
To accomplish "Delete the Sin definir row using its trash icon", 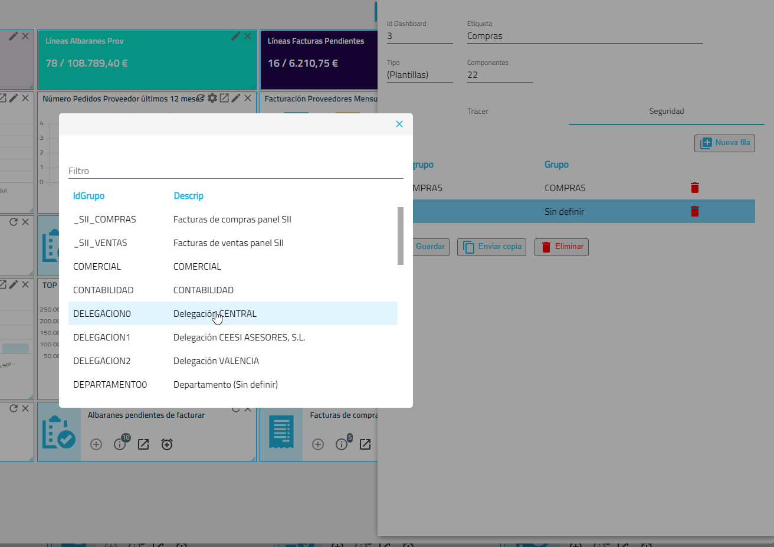I will (695, 211).
